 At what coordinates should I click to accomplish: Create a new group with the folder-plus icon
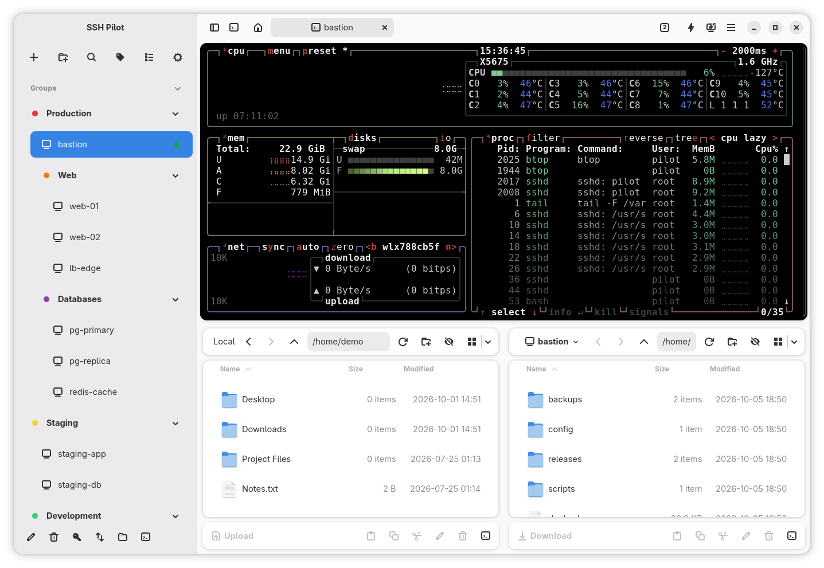coord(63,57)
